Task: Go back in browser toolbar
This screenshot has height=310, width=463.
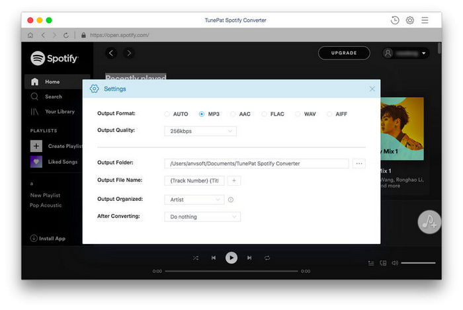Action: click(x=44, y=35)
